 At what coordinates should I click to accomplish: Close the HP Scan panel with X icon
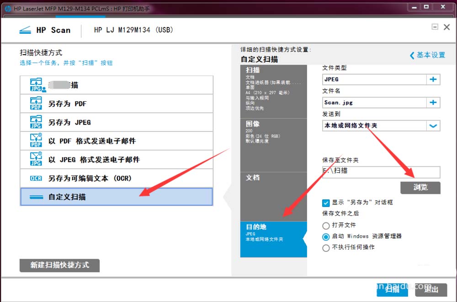click(x=446, y=27)
